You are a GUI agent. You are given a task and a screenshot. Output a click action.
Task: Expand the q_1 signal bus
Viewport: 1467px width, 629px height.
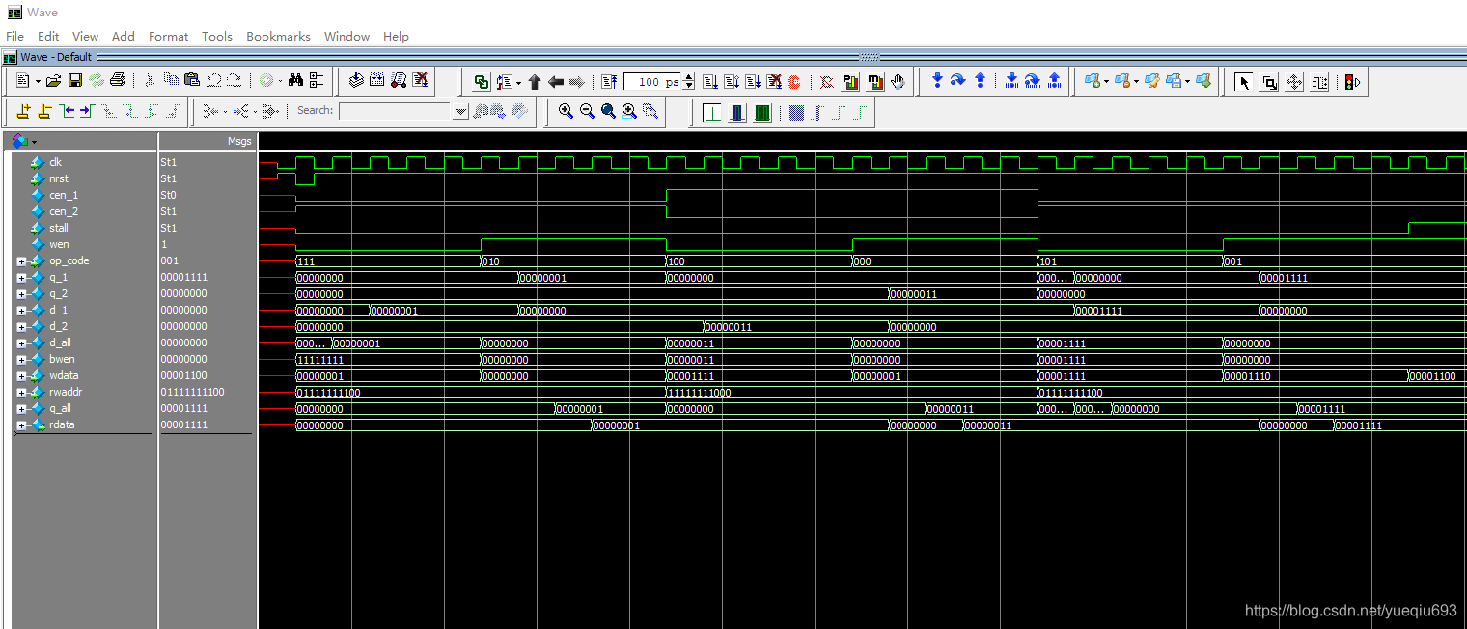click(x=21, y=277)
